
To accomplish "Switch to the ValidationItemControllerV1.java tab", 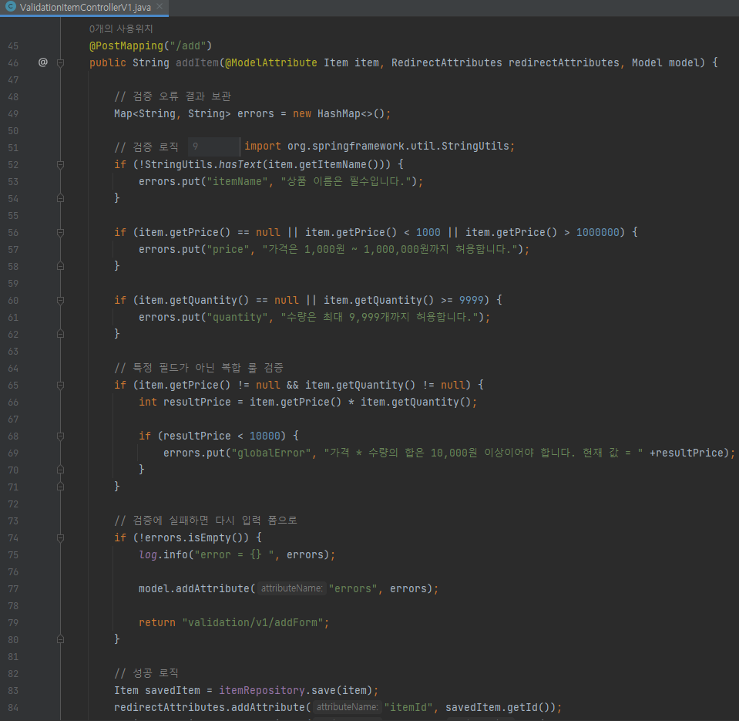I will click(x=85, y=7).
